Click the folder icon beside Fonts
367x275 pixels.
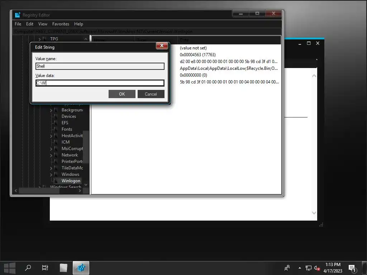[56, 129]
